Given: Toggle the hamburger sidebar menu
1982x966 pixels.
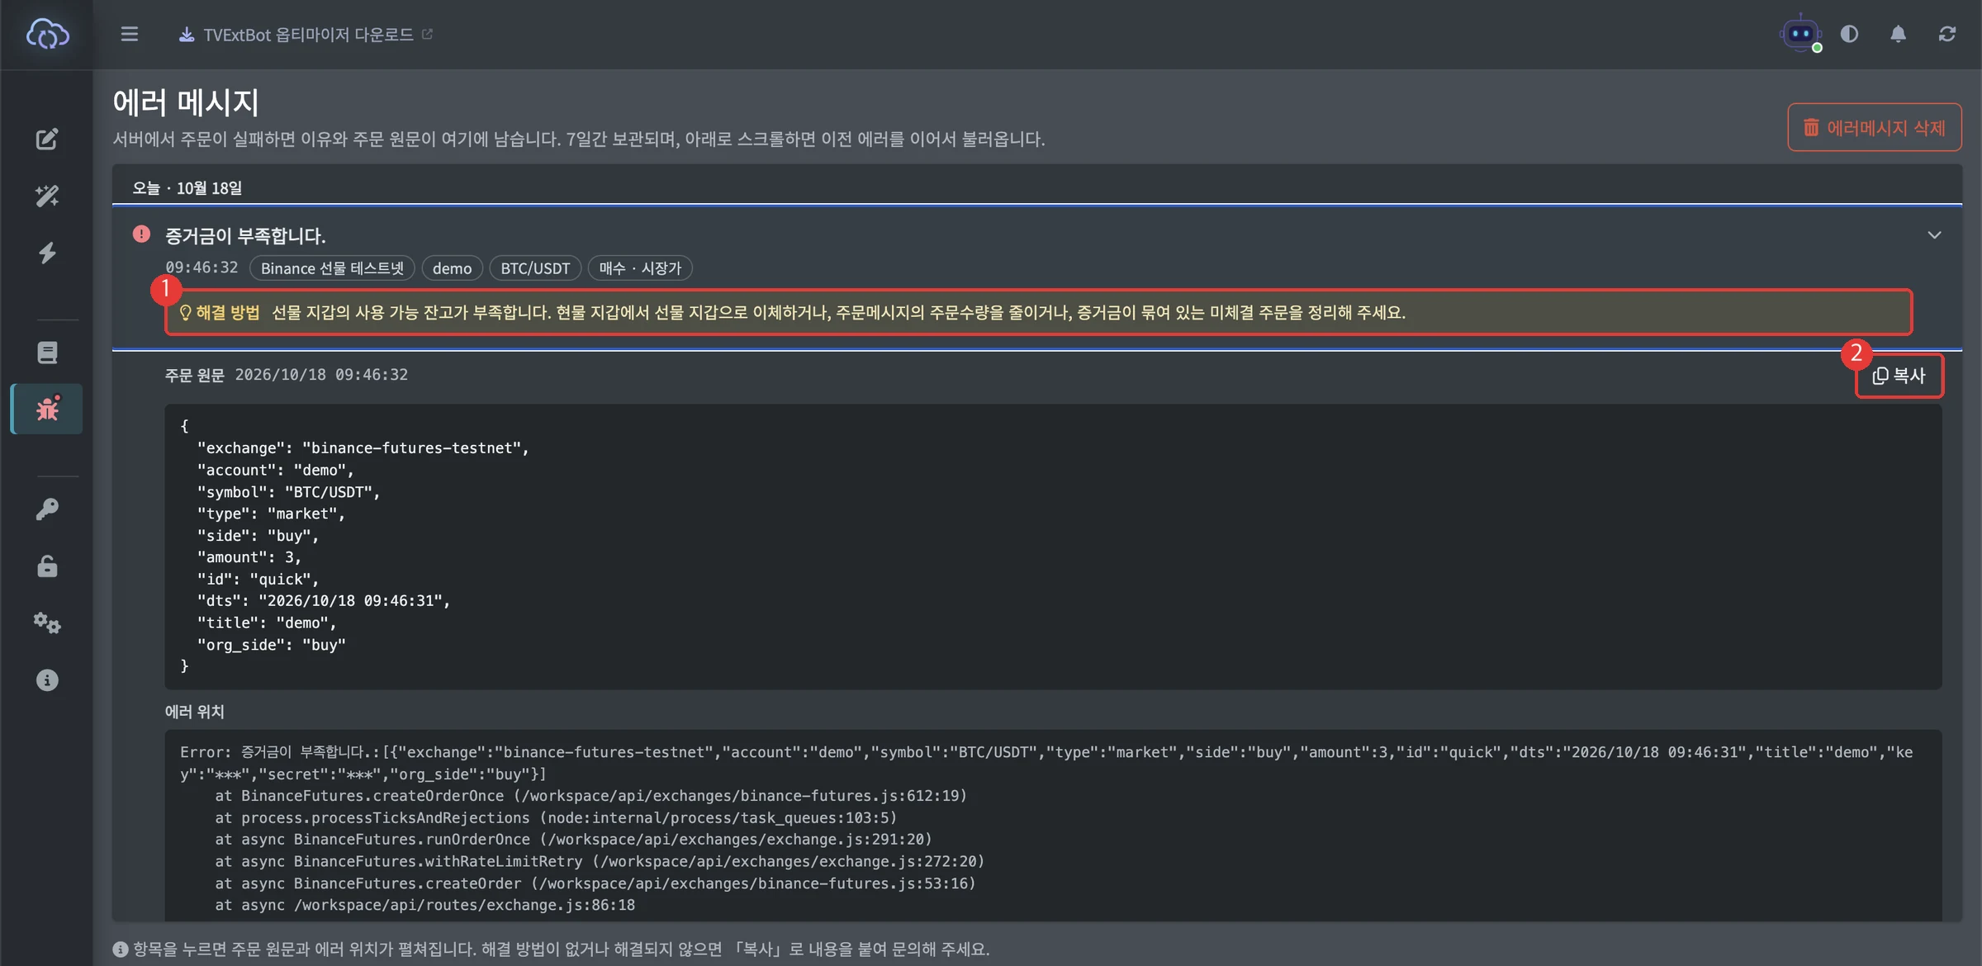Looking at the screenshot, I should pos(129,34).
